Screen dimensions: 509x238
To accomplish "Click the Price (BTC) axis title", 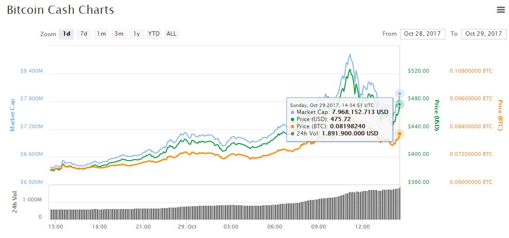I will tap(500, 116).
